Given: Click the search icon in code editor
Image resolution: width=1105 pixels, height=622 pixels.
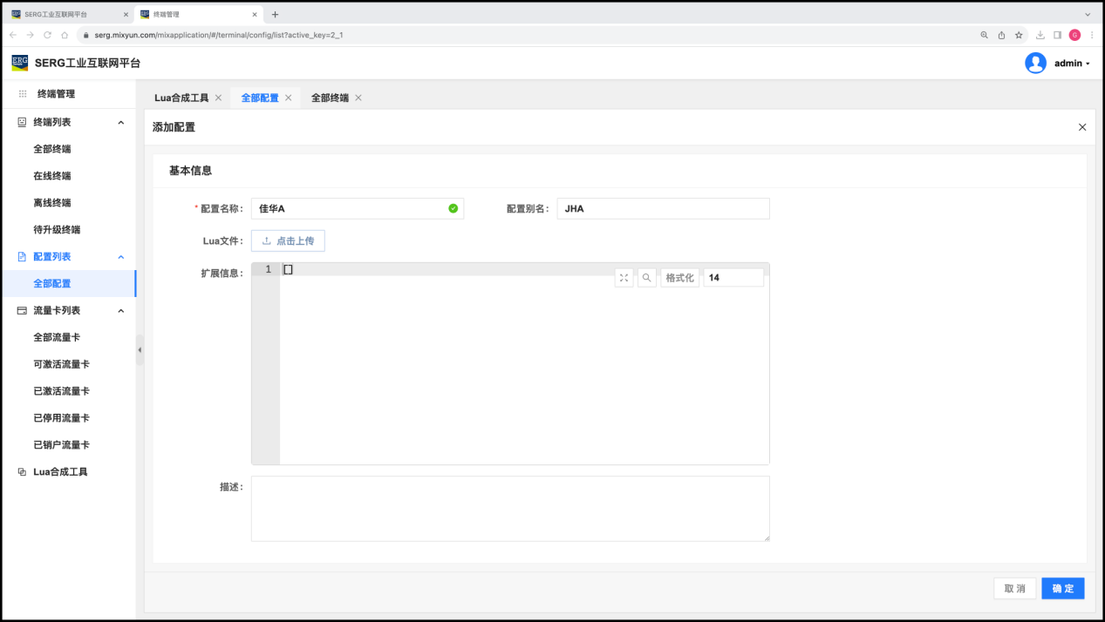Looking at the screenshot, I should click(x=646, y=278).
